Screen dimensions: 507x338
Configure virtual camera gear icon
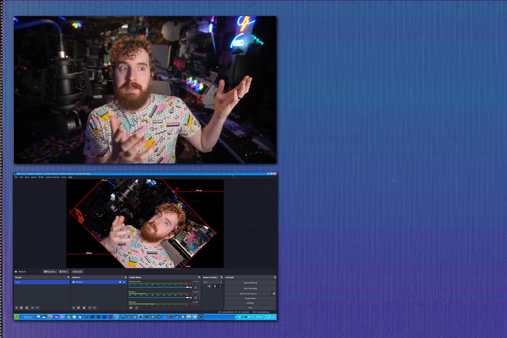pos(274,293)
